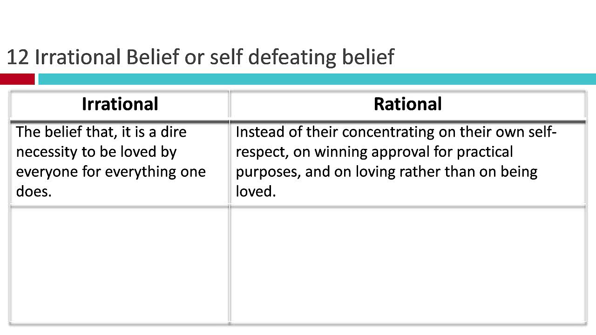Select the "Rational" column header
596x335 pixels.
click(x=407, y=104)
